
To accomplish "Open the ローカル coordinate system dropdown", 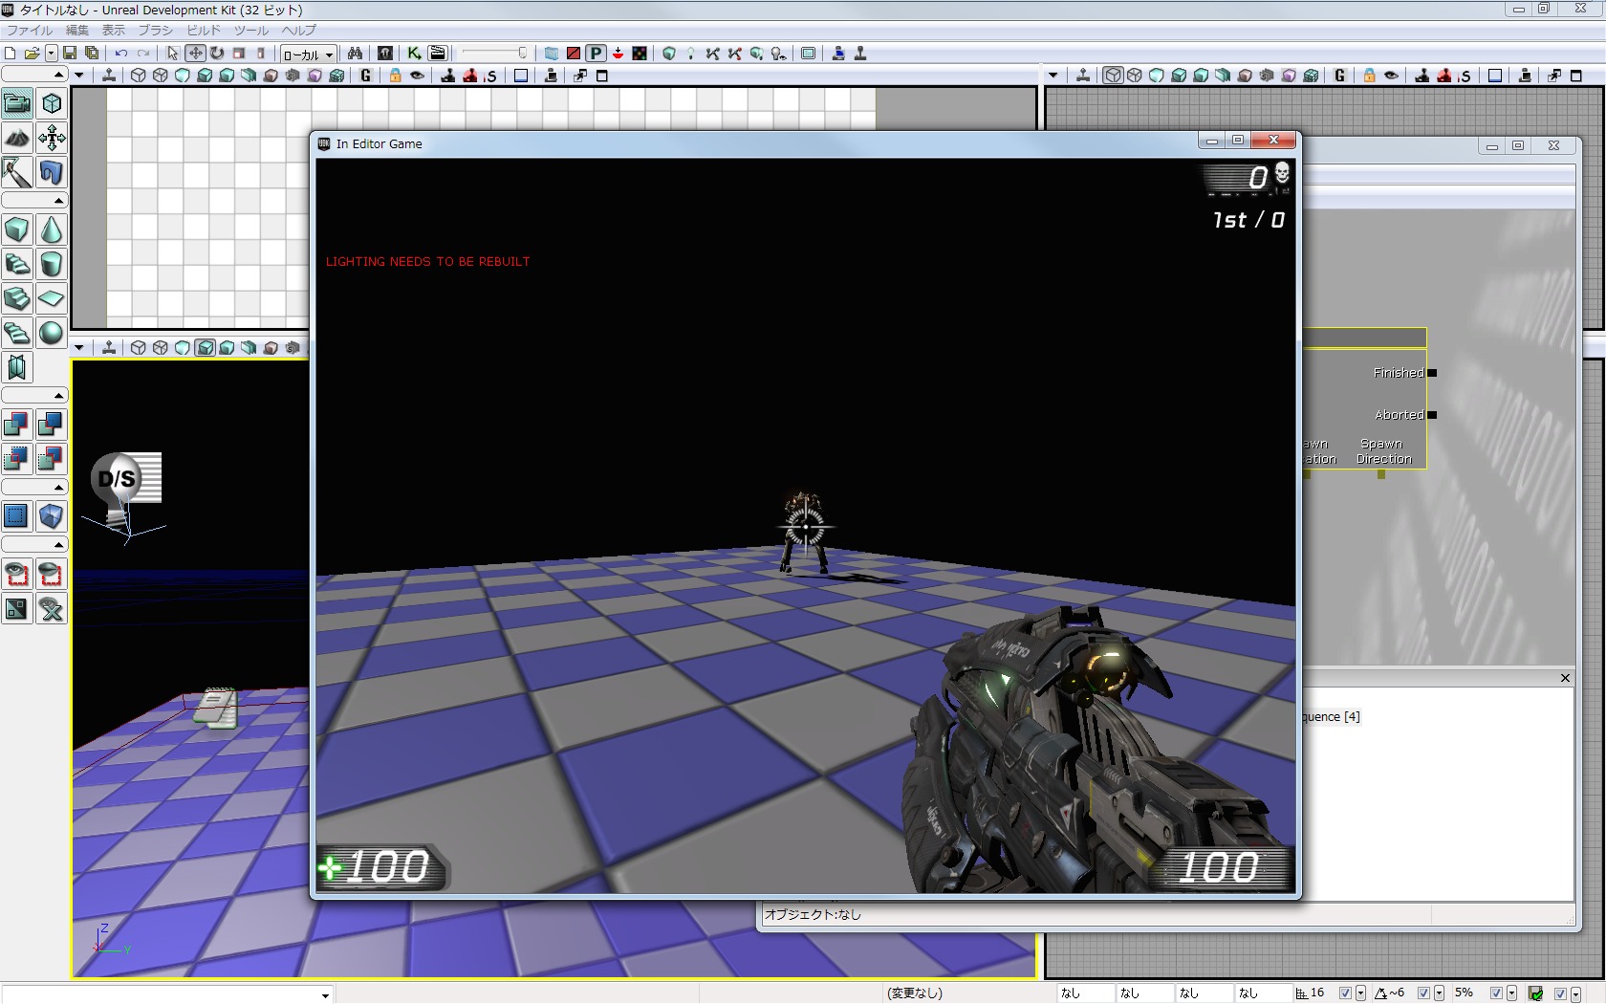I will coord(308,55).
